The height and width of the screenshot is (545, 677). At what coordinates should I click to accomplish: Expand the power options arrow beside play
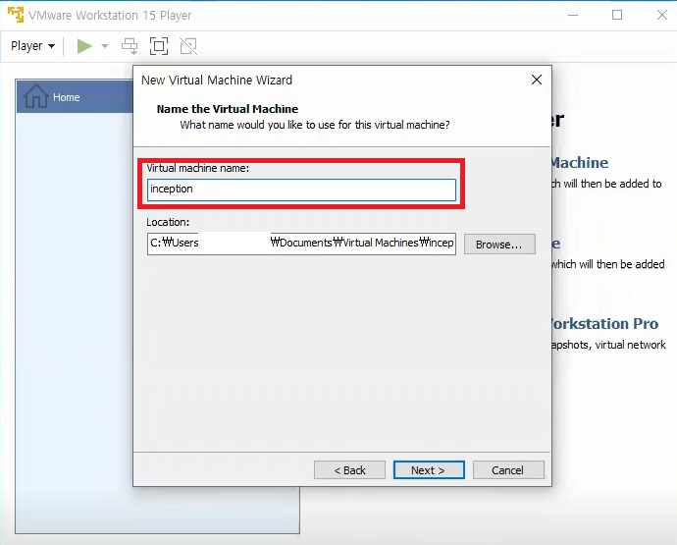104,46
